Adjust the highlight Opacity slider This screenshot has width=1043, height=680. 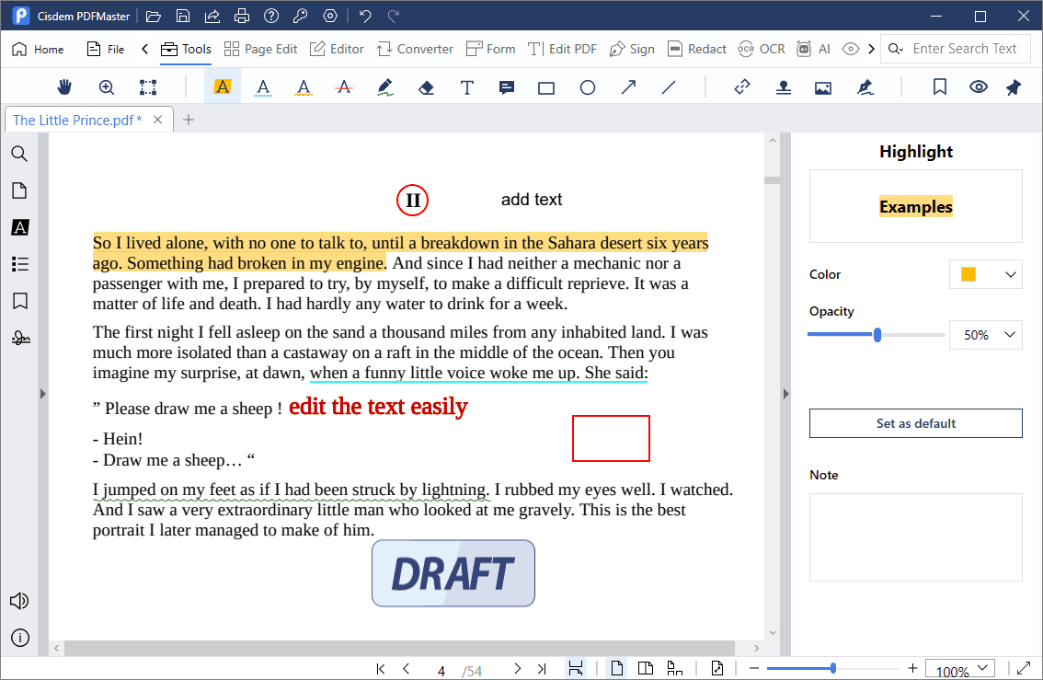click(x=877, y=335)
